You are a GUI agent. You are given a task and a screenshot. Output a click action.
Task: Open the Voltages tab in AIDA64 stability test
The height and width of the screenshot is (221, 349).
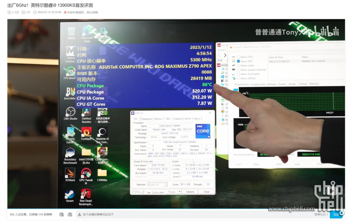pos(272,84)
